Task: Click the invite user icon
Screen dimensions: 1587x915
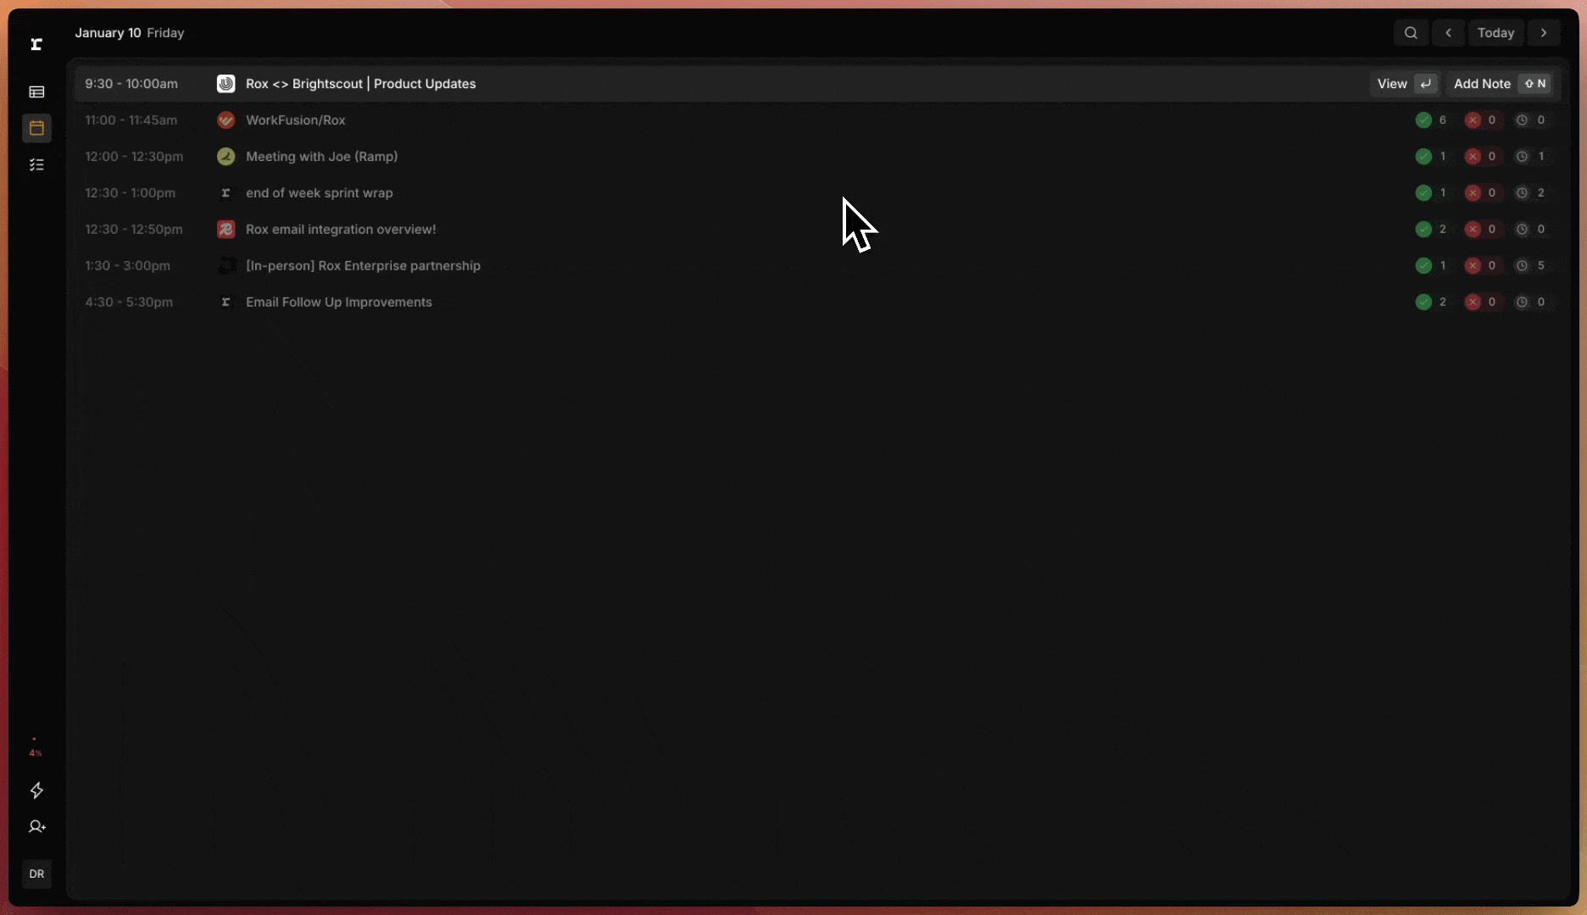Action: click(36, 827)
